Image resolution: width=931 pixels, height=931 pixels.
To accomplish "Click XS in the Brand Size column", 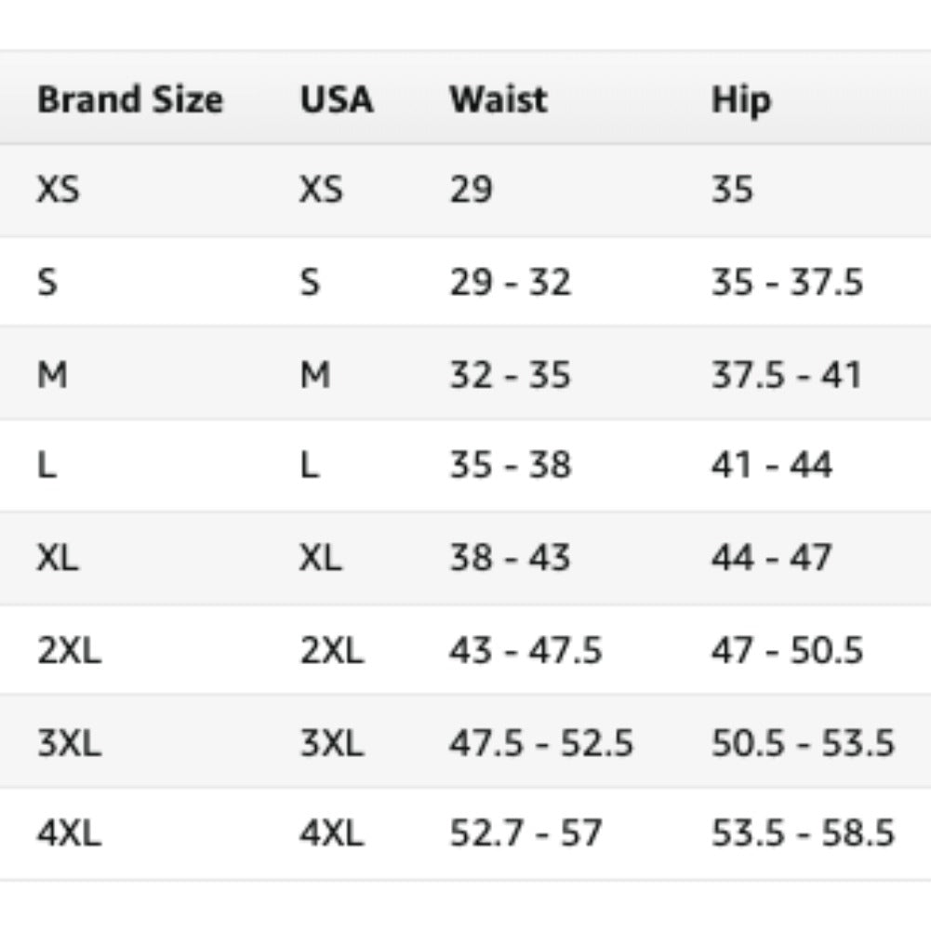I will pyautogui.click(x=59, y=190).
